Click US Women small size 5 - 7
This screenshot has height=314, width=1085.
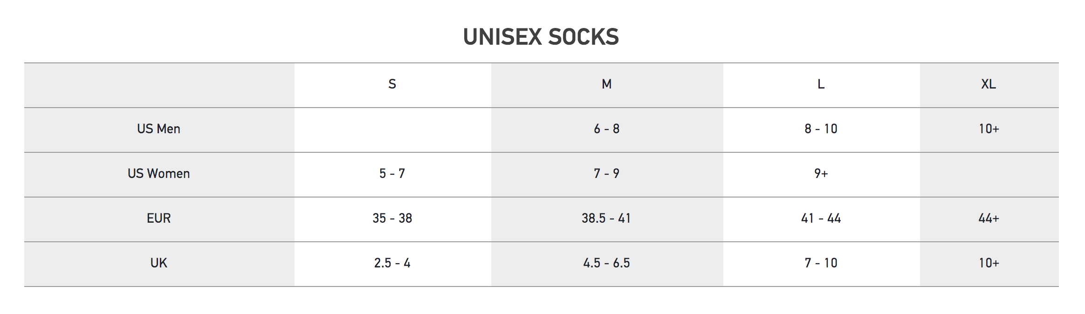(392, 174)
